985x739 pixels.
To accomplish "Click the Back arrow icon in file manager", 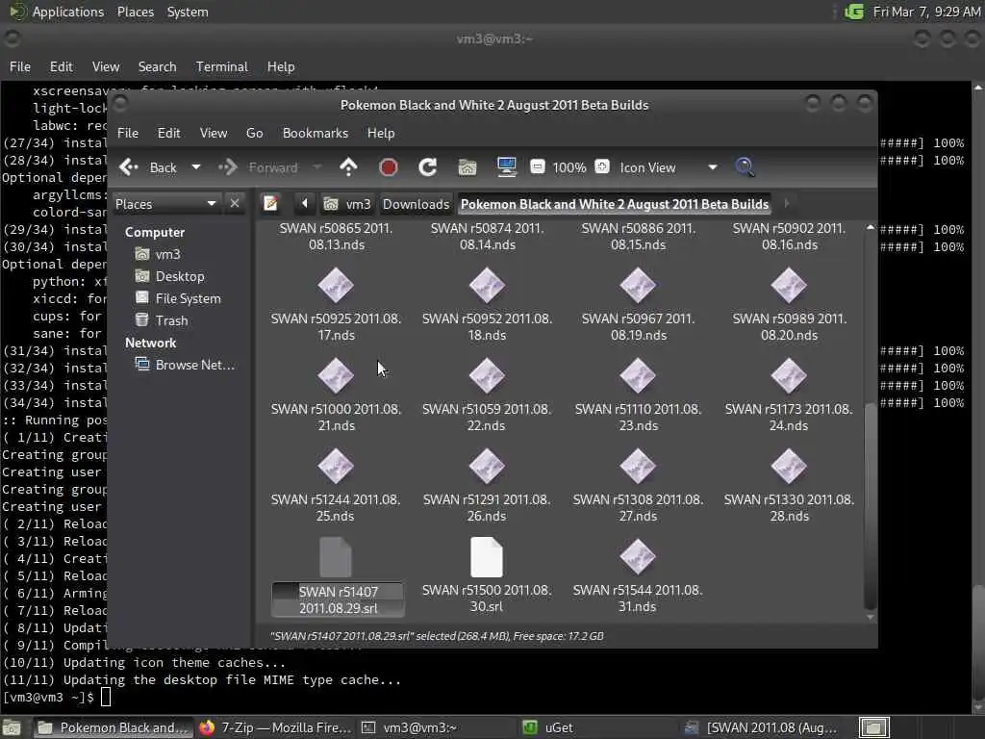I will pos(129,167).
